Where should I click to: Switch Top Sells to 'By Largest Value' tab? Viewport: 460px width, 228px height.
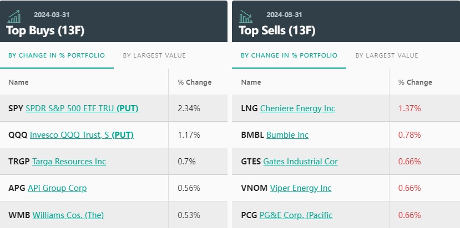tap(387, 55)
